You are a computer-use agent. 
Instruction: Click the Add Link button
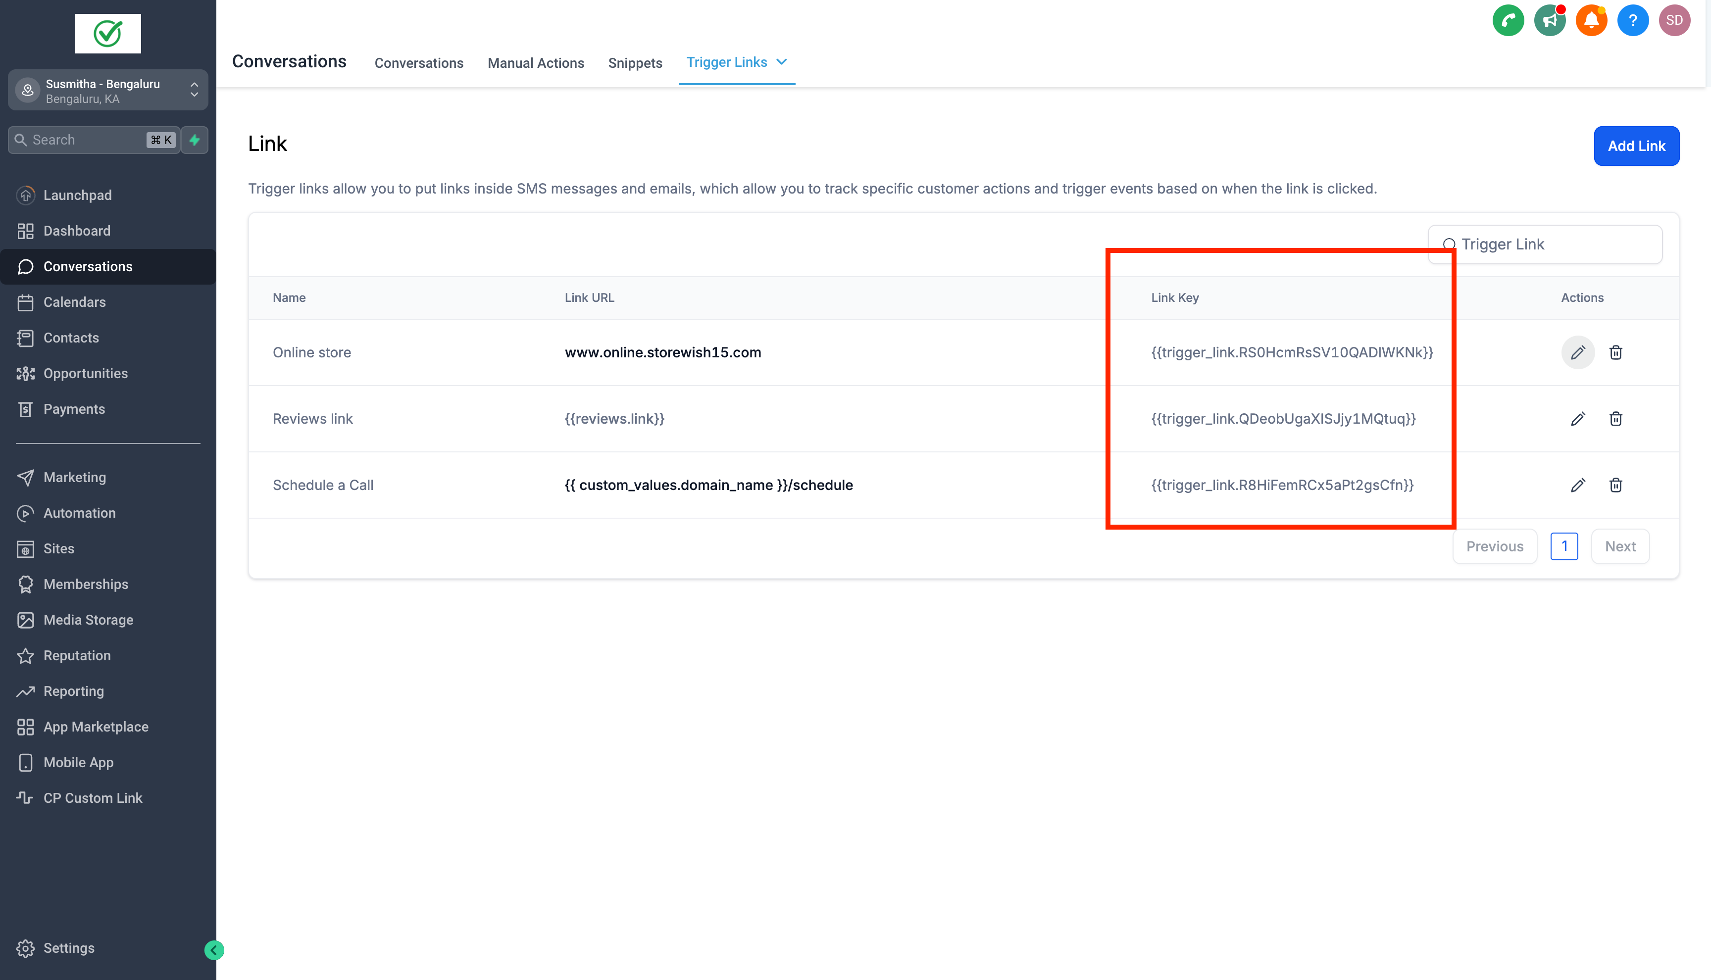[1637, 146]
